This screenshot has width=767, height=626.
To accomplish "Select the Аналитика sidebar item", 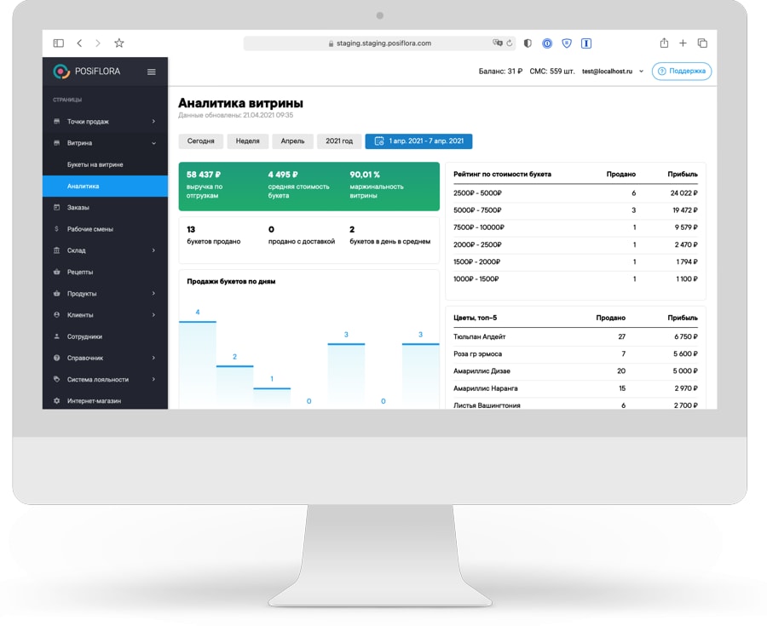I will coord(105,187).
